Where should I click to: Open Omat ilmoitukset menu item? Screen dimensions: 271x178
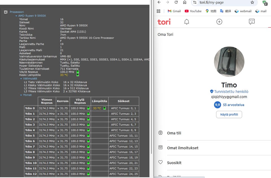click(x=182, y=148)
